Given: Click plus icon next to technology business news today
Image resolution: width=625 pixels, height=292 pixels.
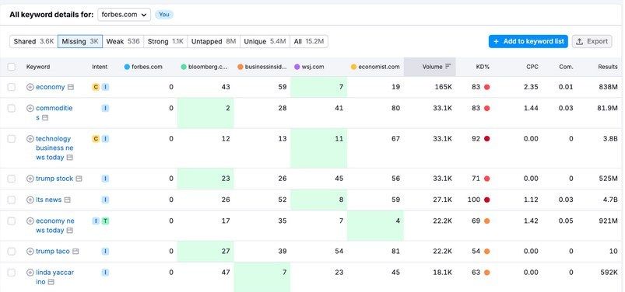Looking at the screenshot, I should 30,139.
